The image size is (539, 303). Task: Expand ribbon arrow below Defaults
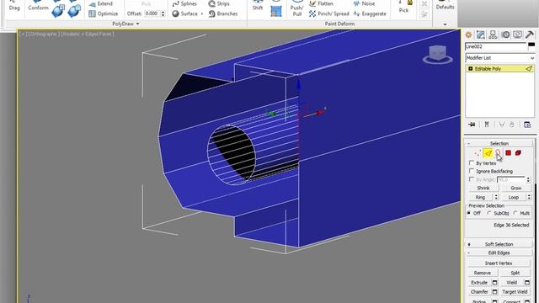point(446,24)
